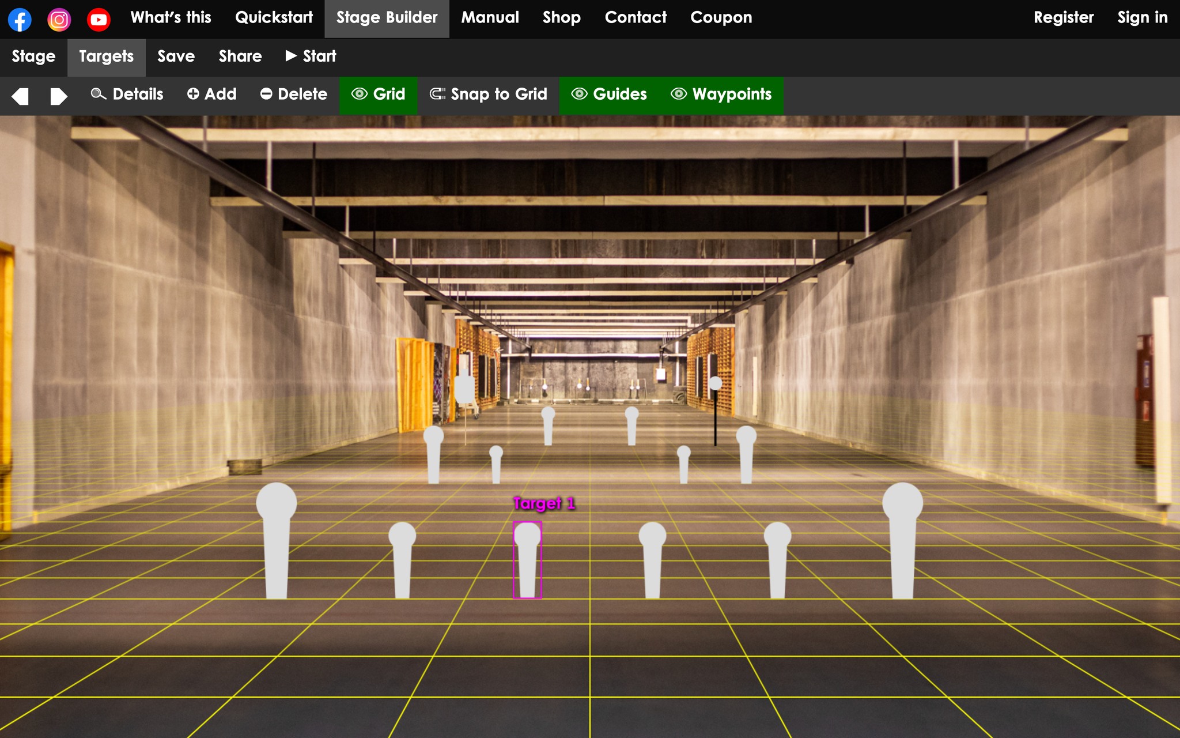Open the Instagram icon link
Screen dimensions: 1180x738
tap(59, 19)
